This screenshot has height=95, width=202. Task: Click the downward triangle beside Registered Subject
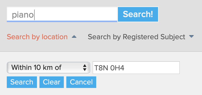coord(191,37)
